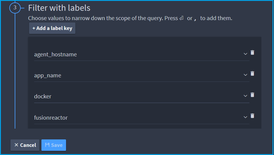Screen dimensions: 274x155
Task: Save the label filter configuration
Action: point(54,145)
